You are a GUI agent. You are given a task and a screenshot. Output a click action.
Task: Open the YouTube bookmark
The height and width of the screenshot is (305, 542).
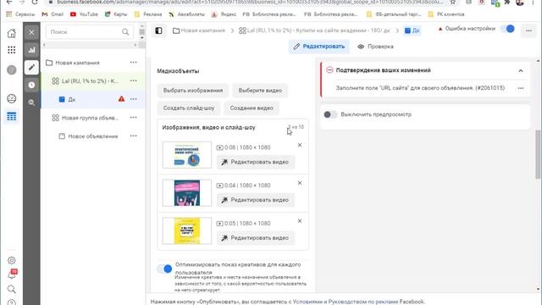(84, 14)
